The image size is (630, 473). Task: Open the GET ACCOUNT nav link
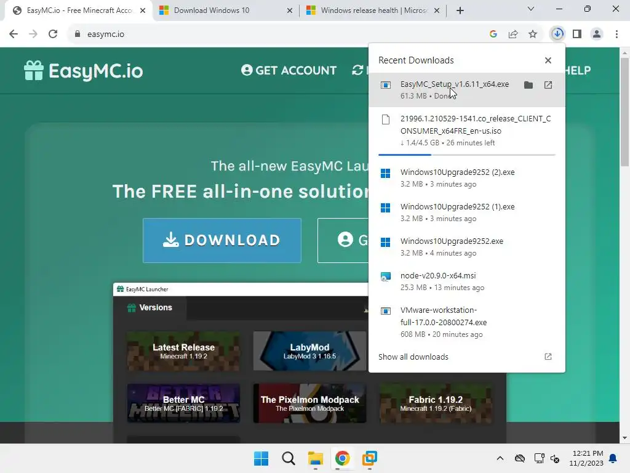click(x=289, y=70)
